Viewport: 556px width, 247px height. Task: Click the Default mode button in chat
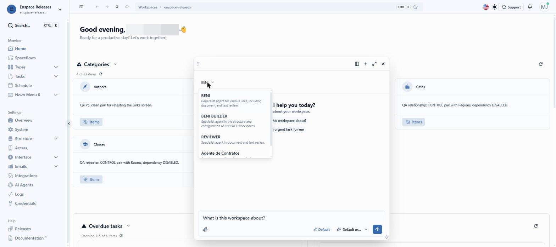point(322,229)
